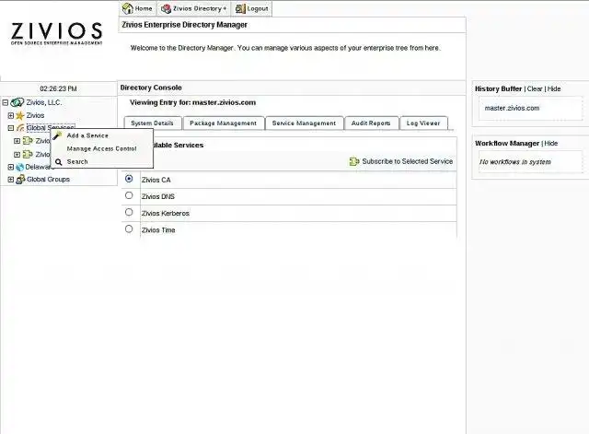The width and height of the screenshot is (589, 434).
Task: Select the Global Groups tree label
Action: coord(49,180)
